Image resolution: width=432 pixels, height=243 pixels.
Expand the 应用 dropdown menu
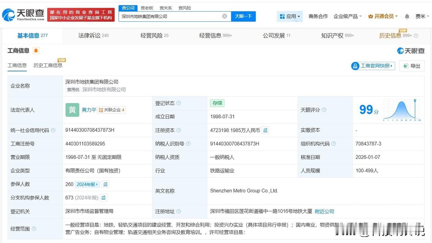coord(290,16)
